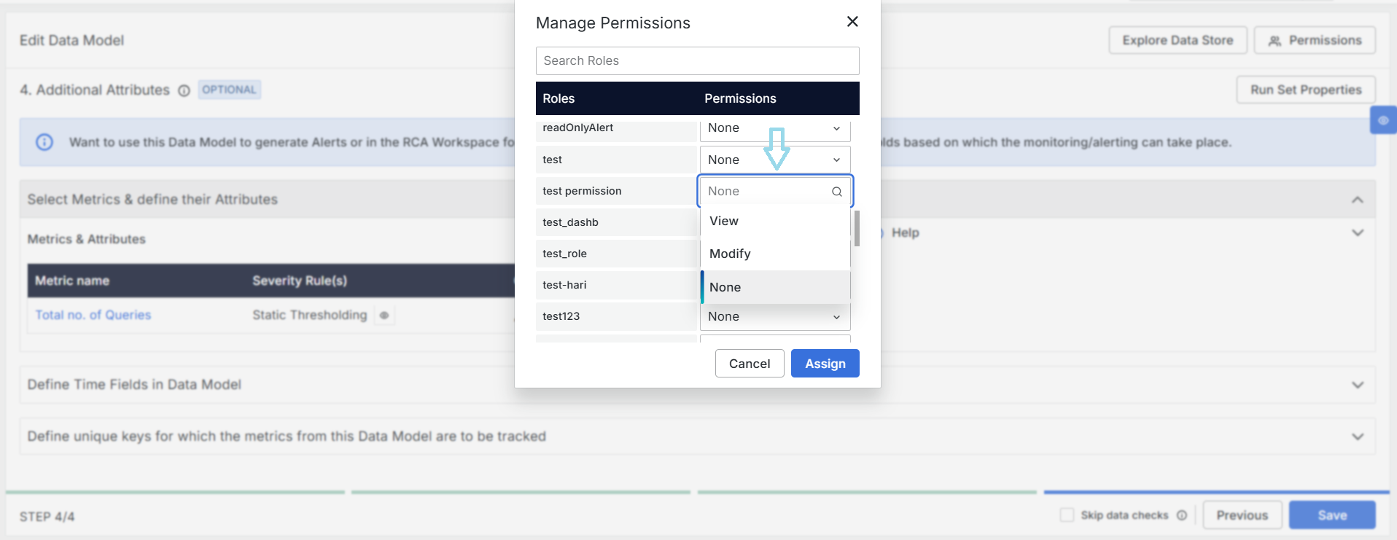Image resolution: width=1397 pixels, height=540 pixels.
Task: Click the info icon next to Additional Attributes
Action: click(184, 90)
